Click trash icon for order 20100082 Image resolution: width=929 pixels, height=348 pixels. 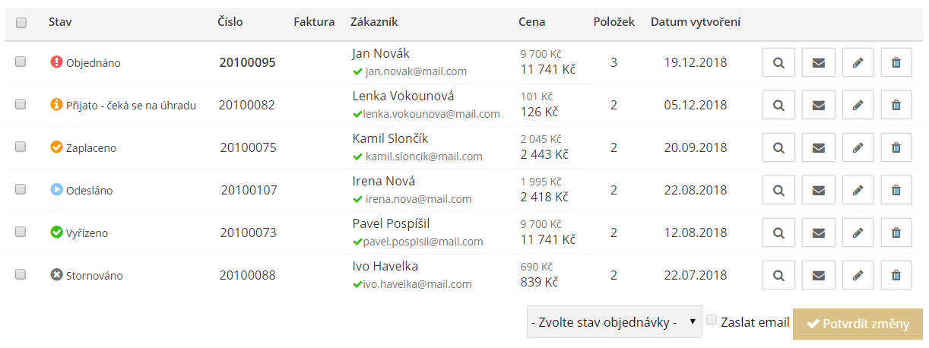896,106
